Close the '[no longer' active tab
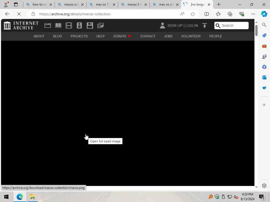The width and height of the screenshot is (270, 202). [x=209, y=5]
